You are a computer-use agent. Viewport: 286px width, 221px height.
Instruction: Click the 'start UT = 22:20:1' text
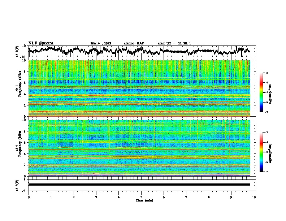[x=174, y=43]
